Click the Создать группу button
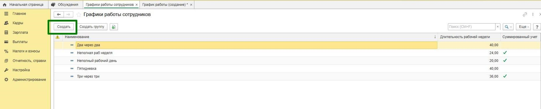Viewport: 541px width, 109px height. coord(92,27)
